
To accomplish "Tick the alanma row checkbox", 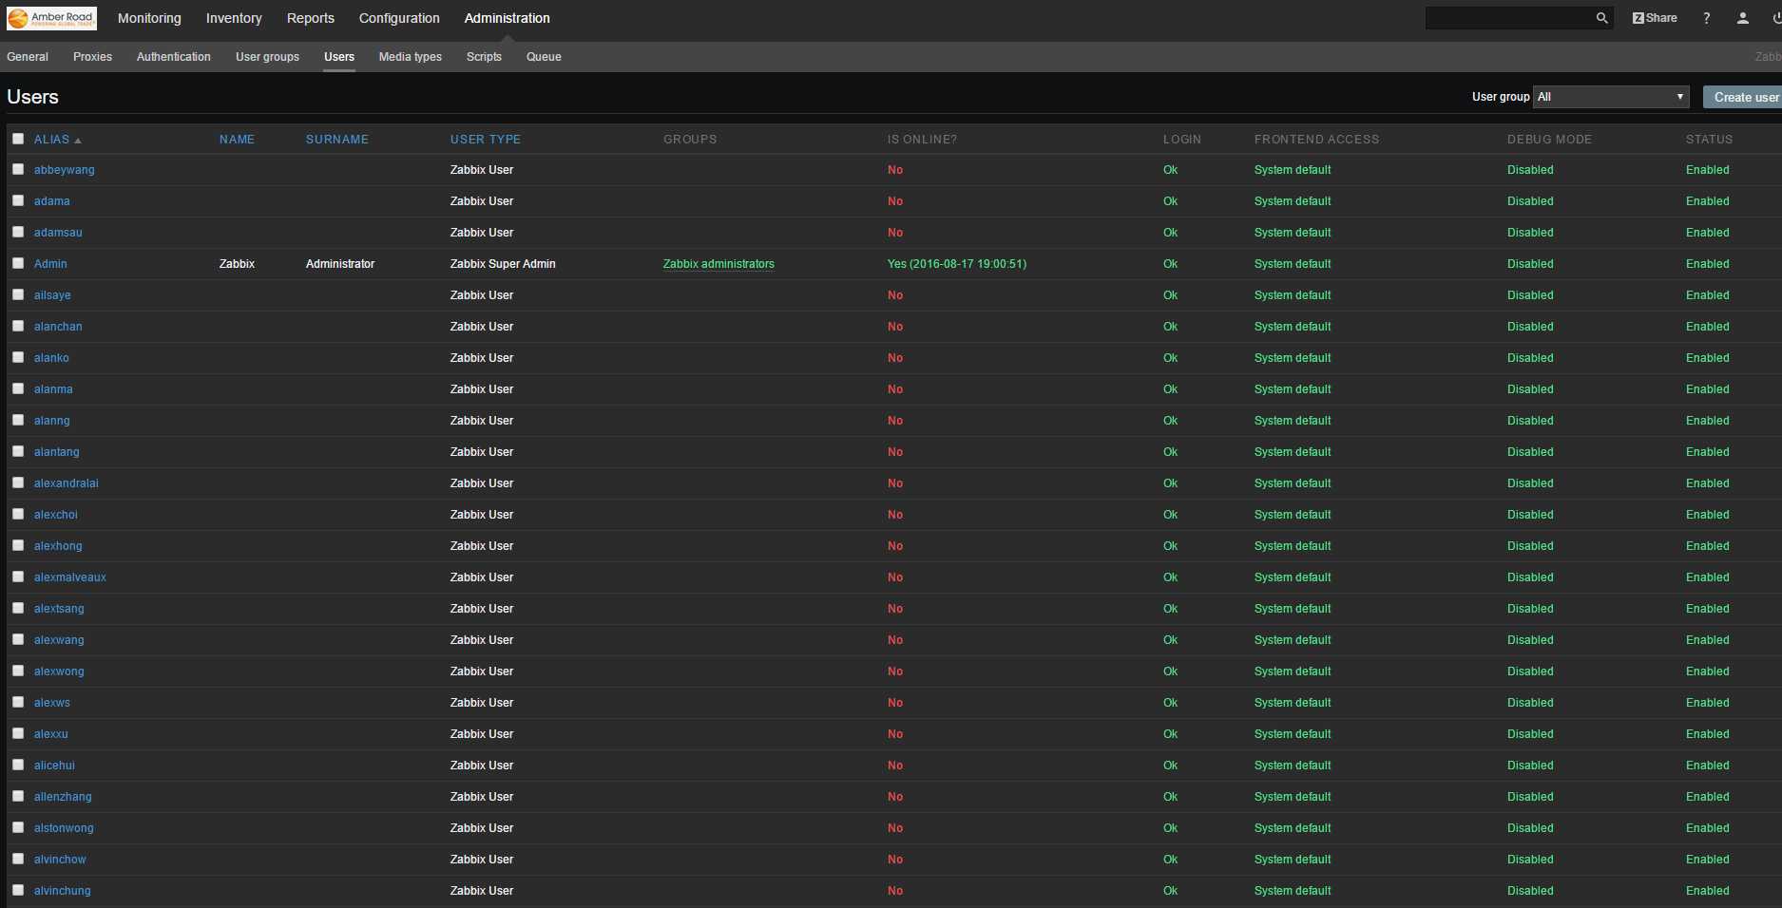I will click(x=18, y=388).
